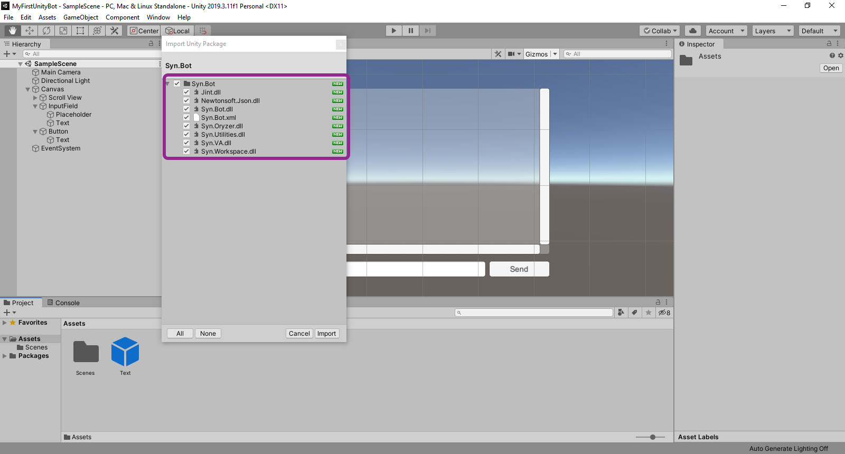Viewport: 845px width, 454px height.
Task: Uncheck Syn.Oryzer.dll checkbox
Action: click(186, 126)
